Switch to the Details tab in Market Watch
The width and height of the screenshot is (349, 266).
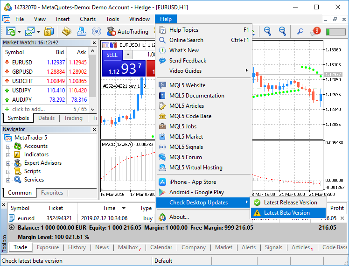[46, 118]
